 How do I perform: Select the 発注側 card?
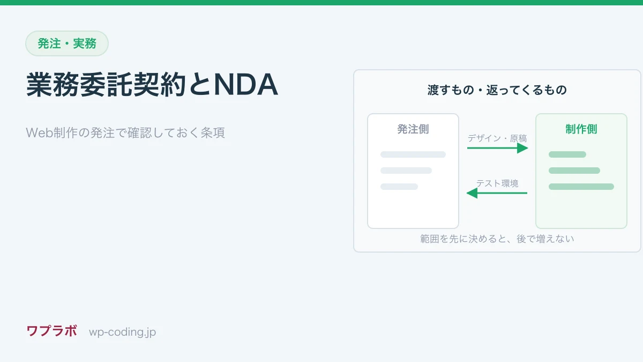(x=413, y=171)
